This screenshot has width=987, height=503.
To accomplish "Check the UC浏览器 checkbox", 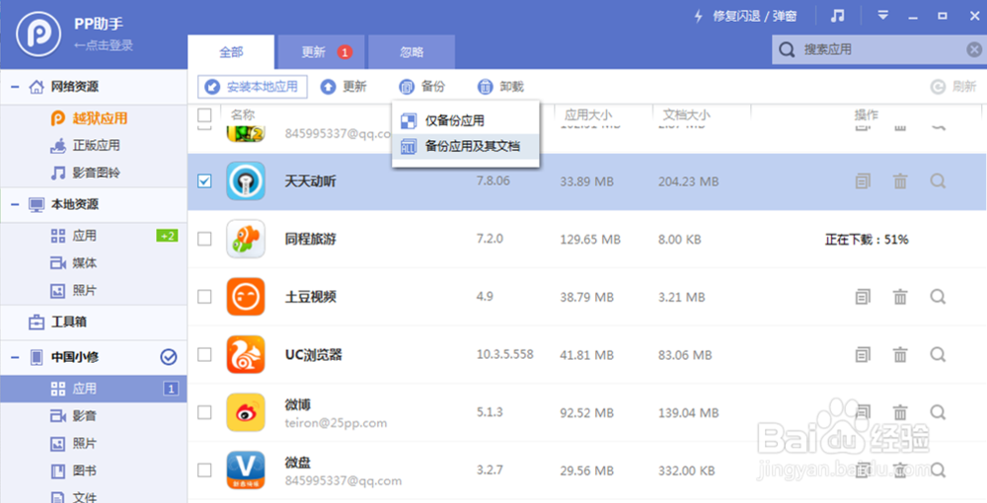I will point(204,355).
